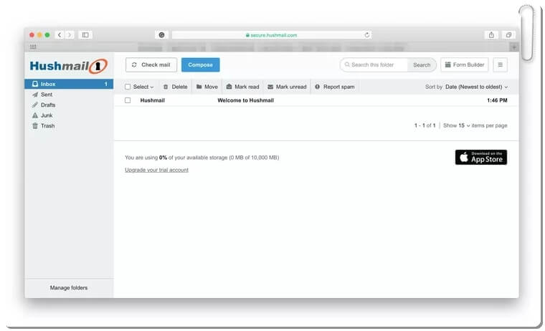Click the 1 - 1 of 1 pager text
This screenshot has height=331, width=545.
click(x=425, y=125)
